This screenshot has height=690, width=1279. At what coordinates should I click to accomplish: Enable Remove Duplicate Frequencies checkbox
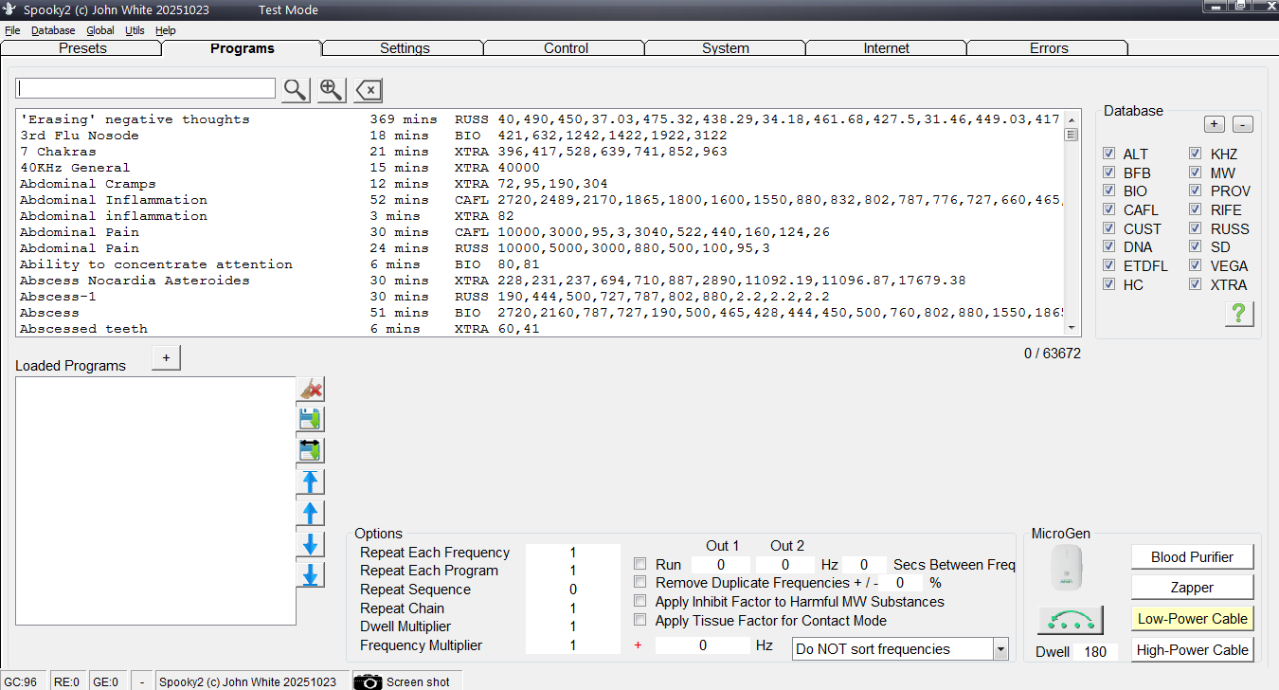640,582
